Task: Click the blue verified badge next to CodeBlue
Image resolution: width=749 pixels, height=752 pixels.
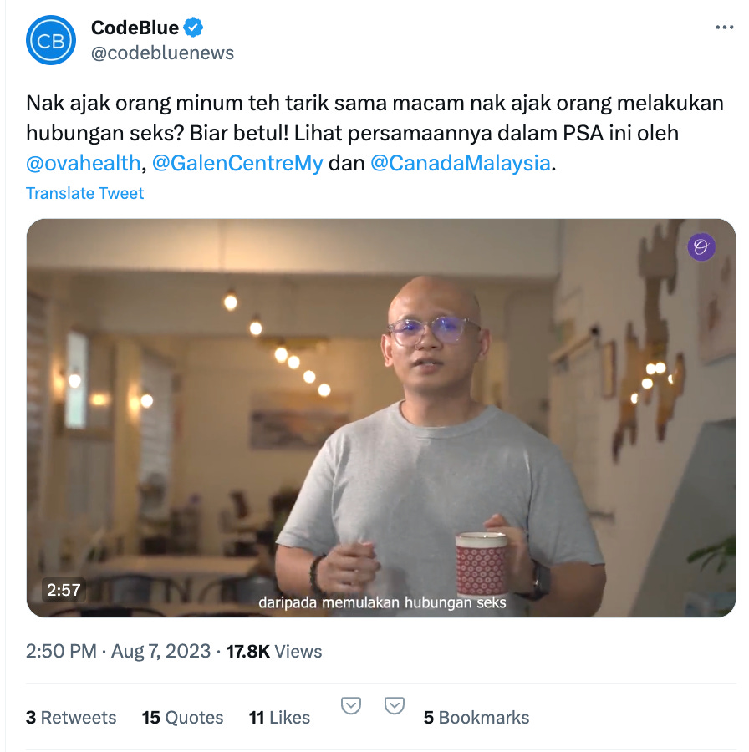Action: [193, 28]
